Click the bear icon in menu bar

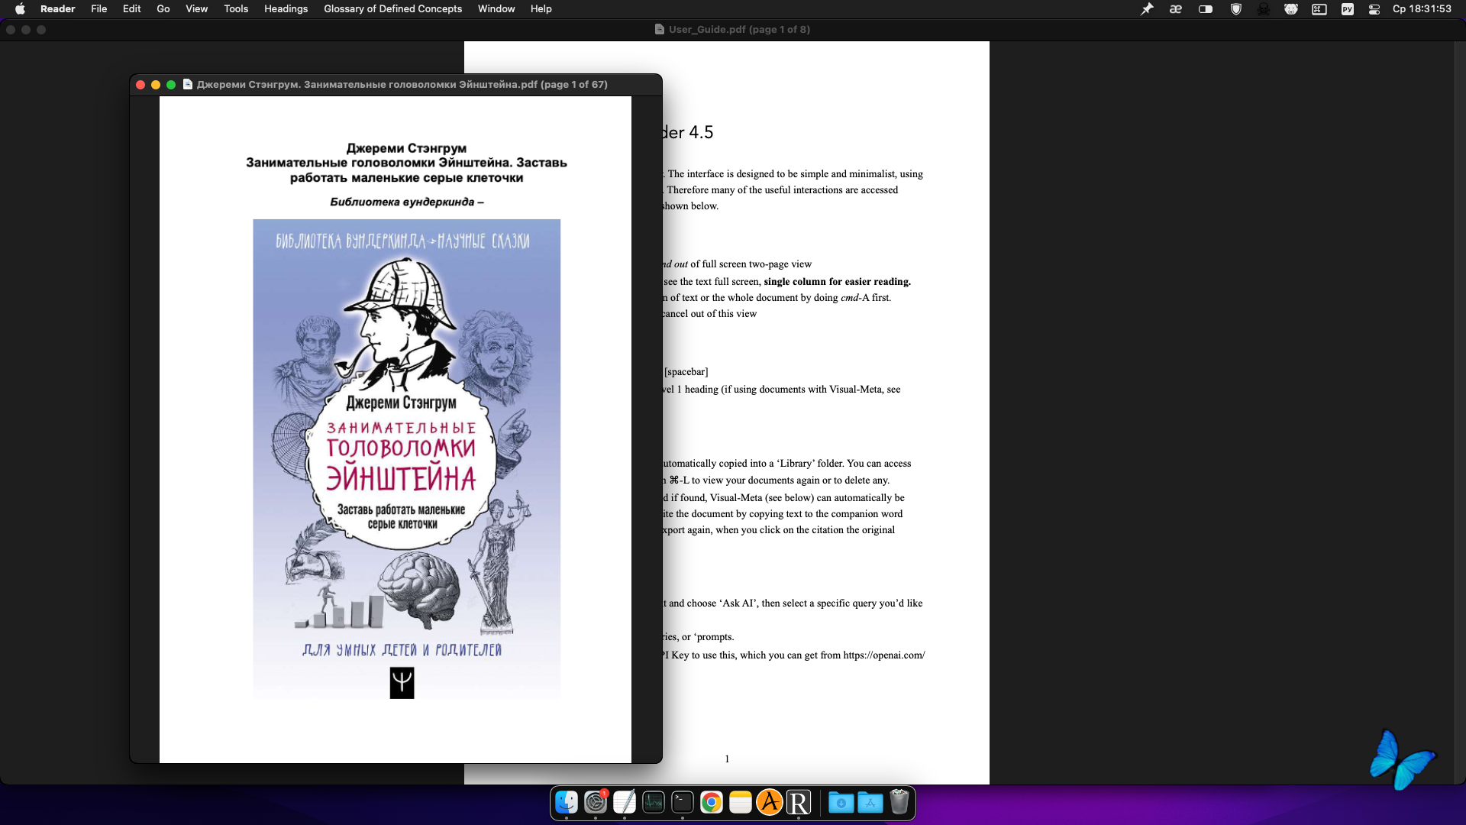point(1291,9)
